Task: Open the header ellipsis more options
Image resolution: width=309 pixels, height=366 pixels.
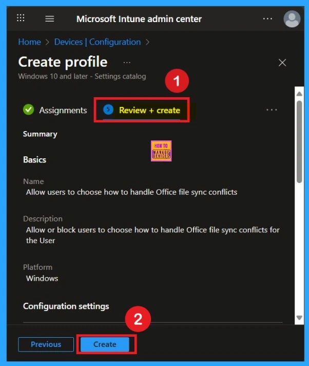Action: 267,19
